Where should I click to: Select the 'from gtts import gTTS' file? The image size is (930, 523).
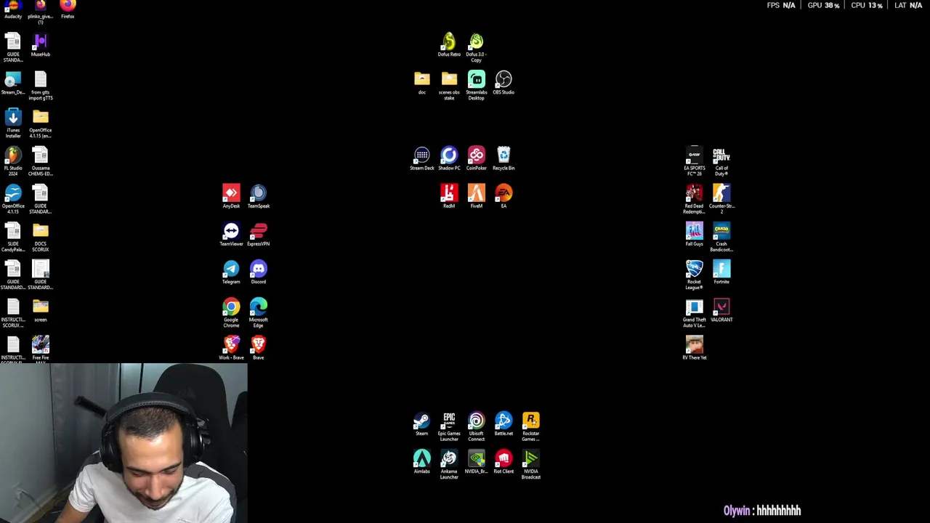click(41, 86)
